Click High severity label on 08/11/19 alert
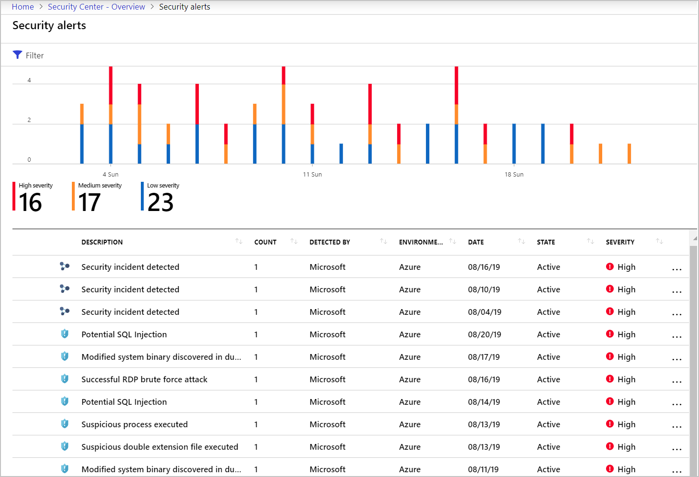699x477 pixels. point(626,469)
